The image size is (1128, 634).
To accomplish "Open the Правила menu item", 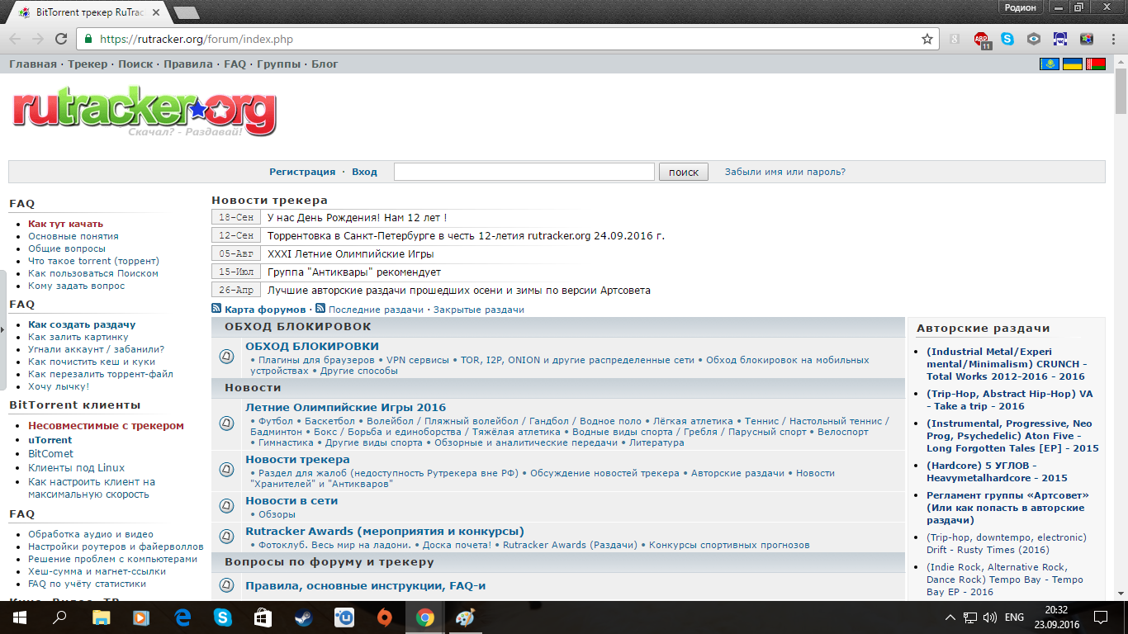I will 188,64.
